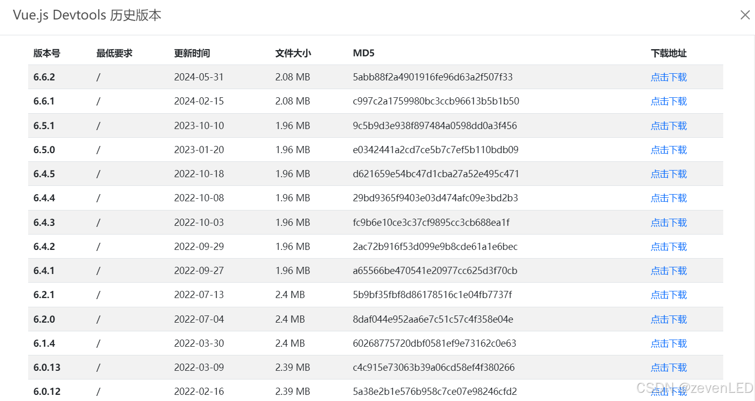Click the 更新时间 column header

[192, 53]
